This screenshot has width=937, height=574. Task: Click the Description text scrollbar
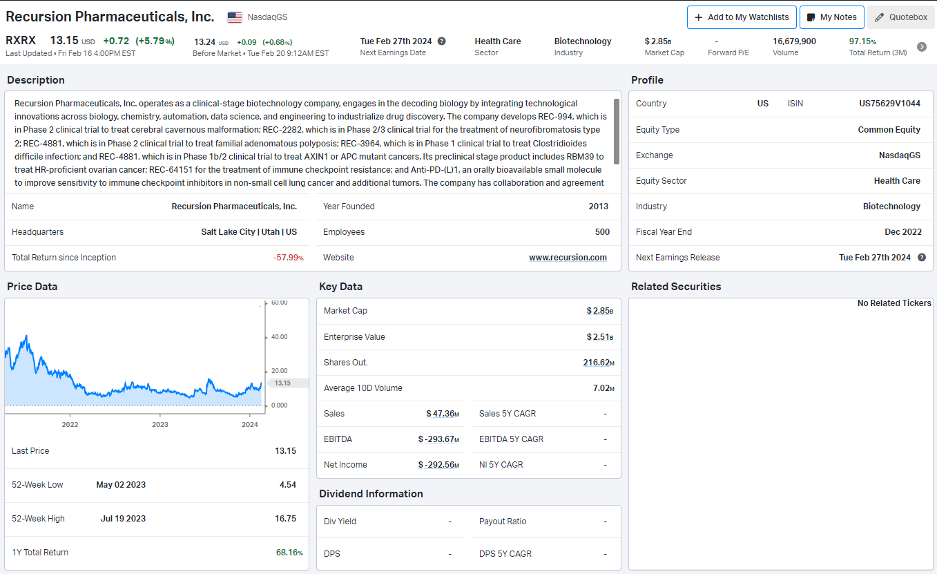617,131
